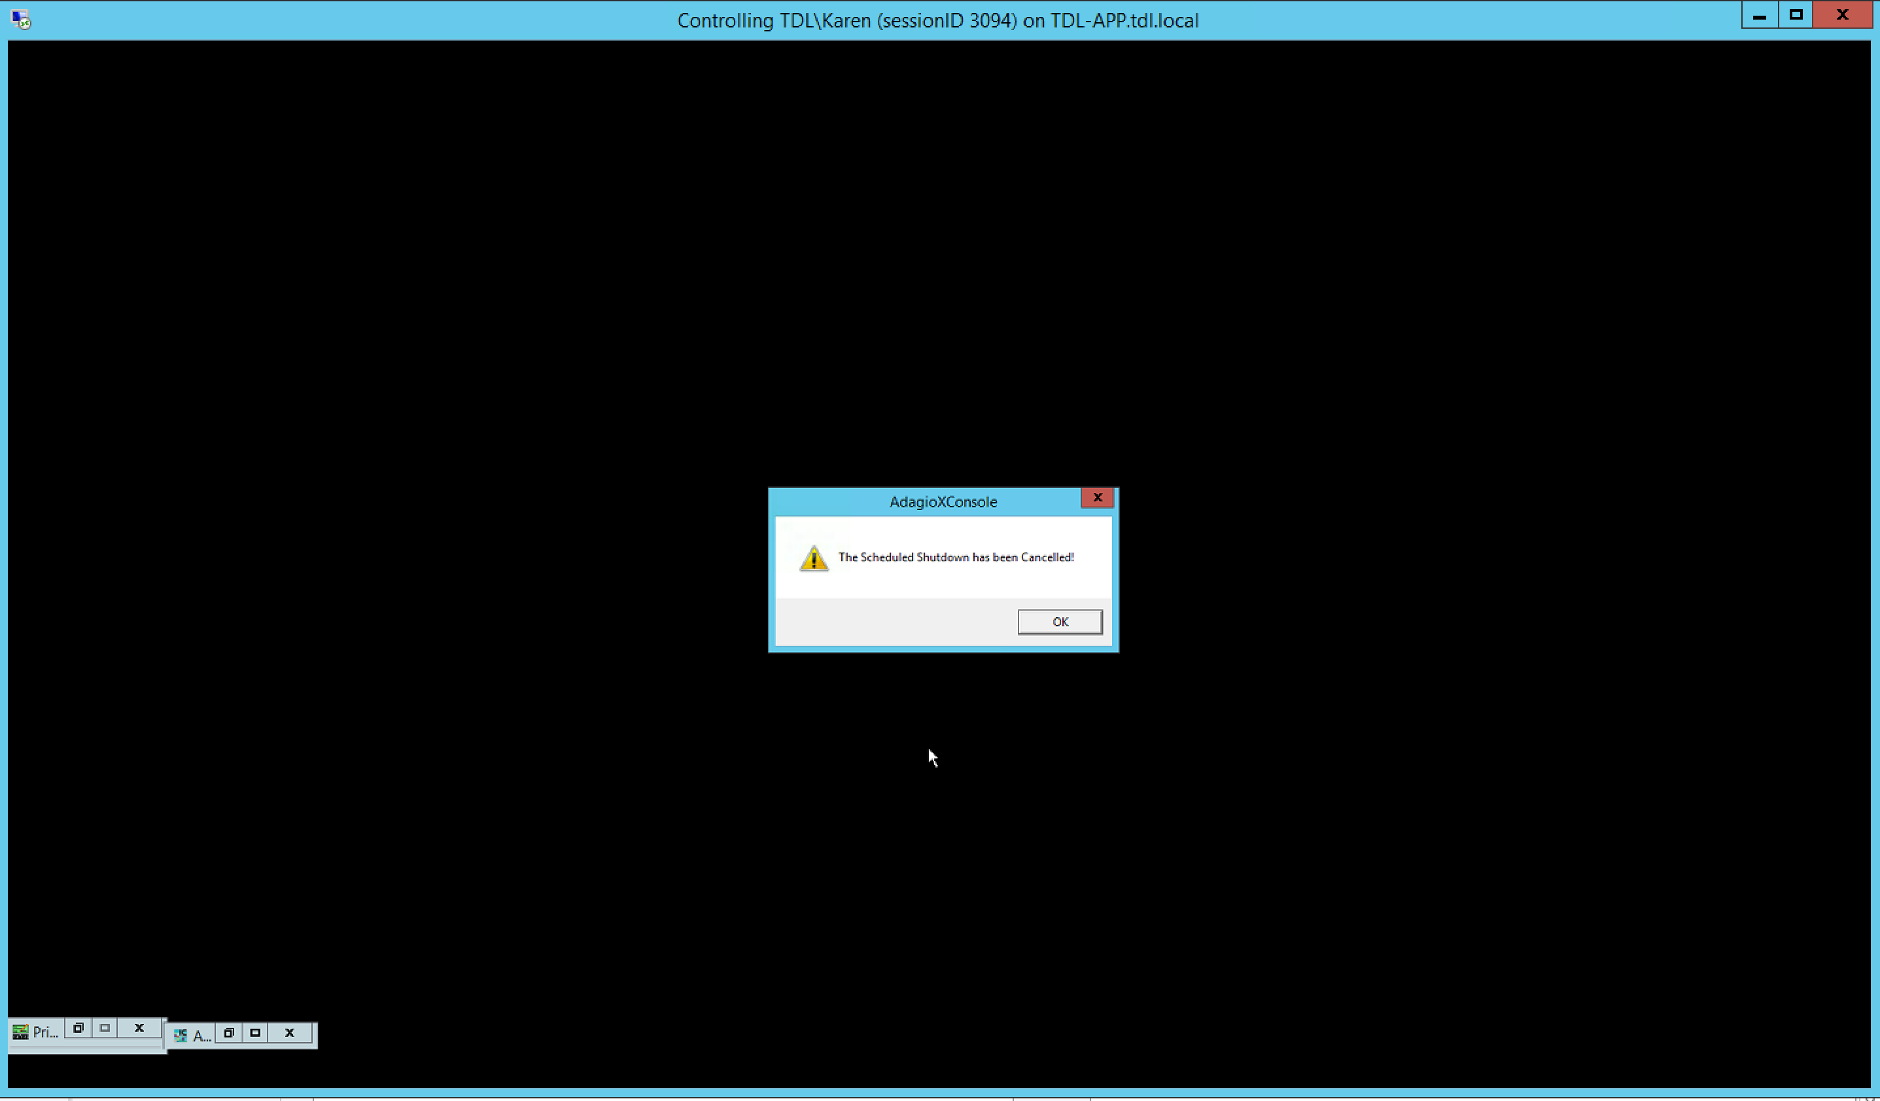
Task: Click the A... minimized window title text
Action: pyautogui.click(x=201, y=1036)
